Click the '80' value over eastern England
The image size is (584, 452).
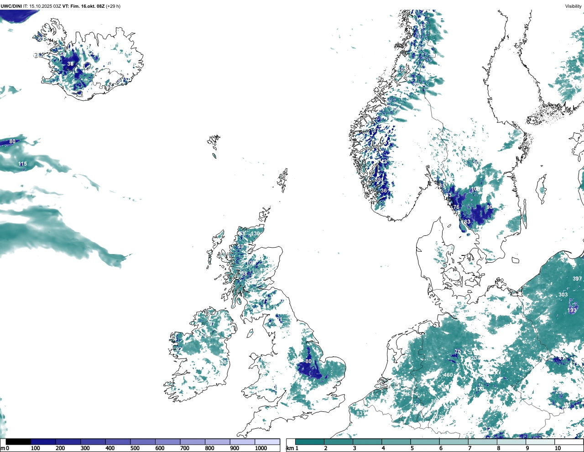tap(308, 361)
